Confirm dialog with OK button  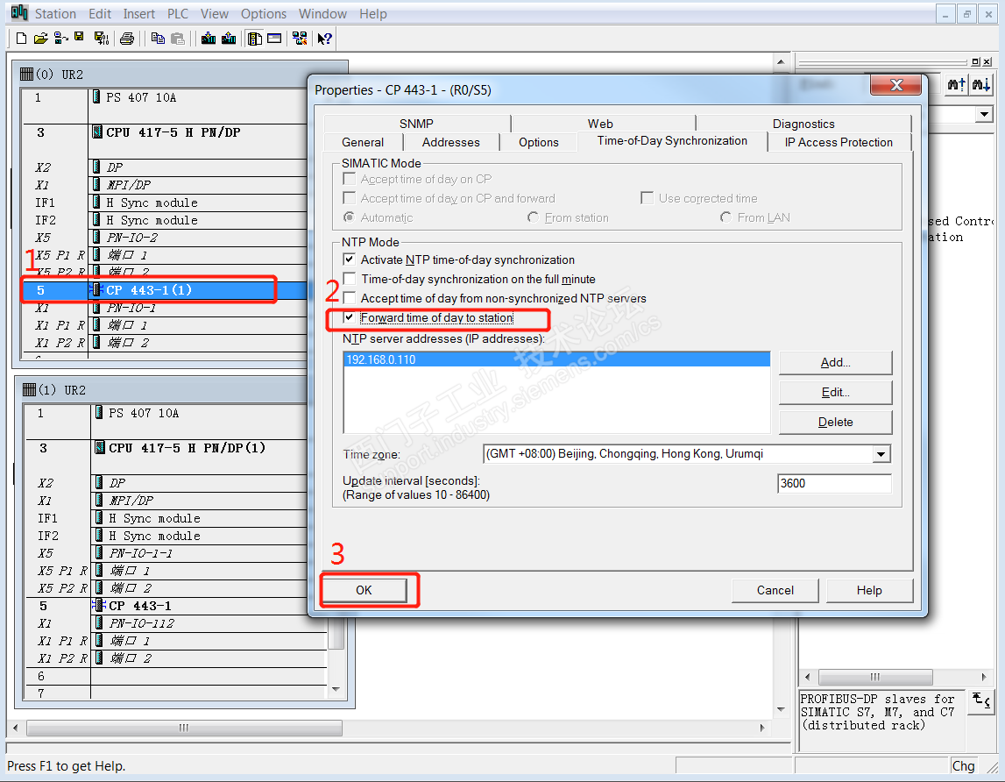[364, 590]
